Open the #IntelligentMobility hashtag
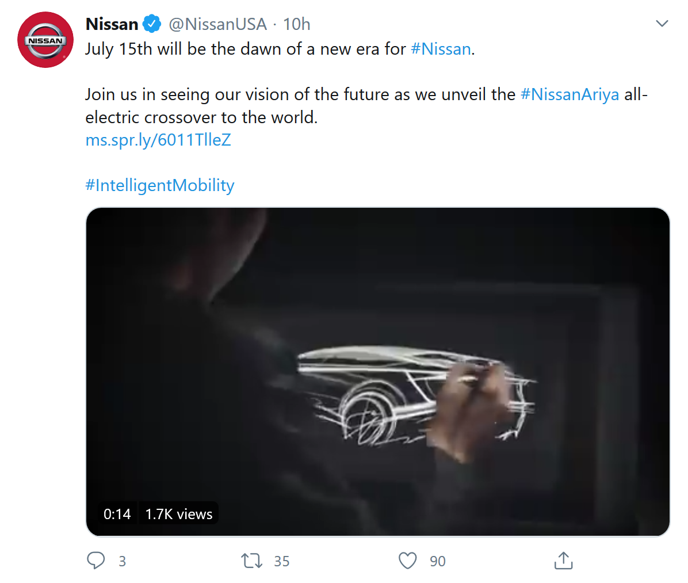688x583 pixels. tap(160, 185)
